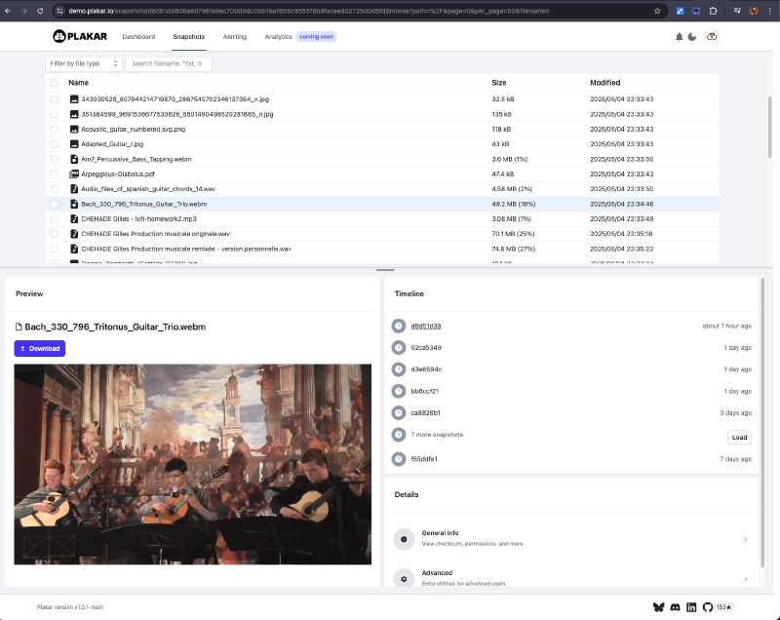Click the Download button
This screenshot has height=620, width=780.
(x=40, y=349)
